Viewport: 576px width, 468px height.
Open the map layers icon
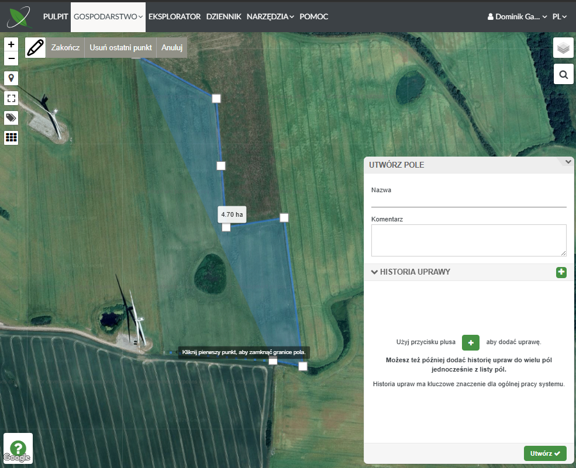point(563,48)
